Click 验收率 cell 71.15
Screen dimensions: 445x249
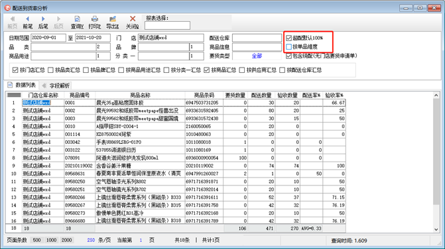pos(334,197)
